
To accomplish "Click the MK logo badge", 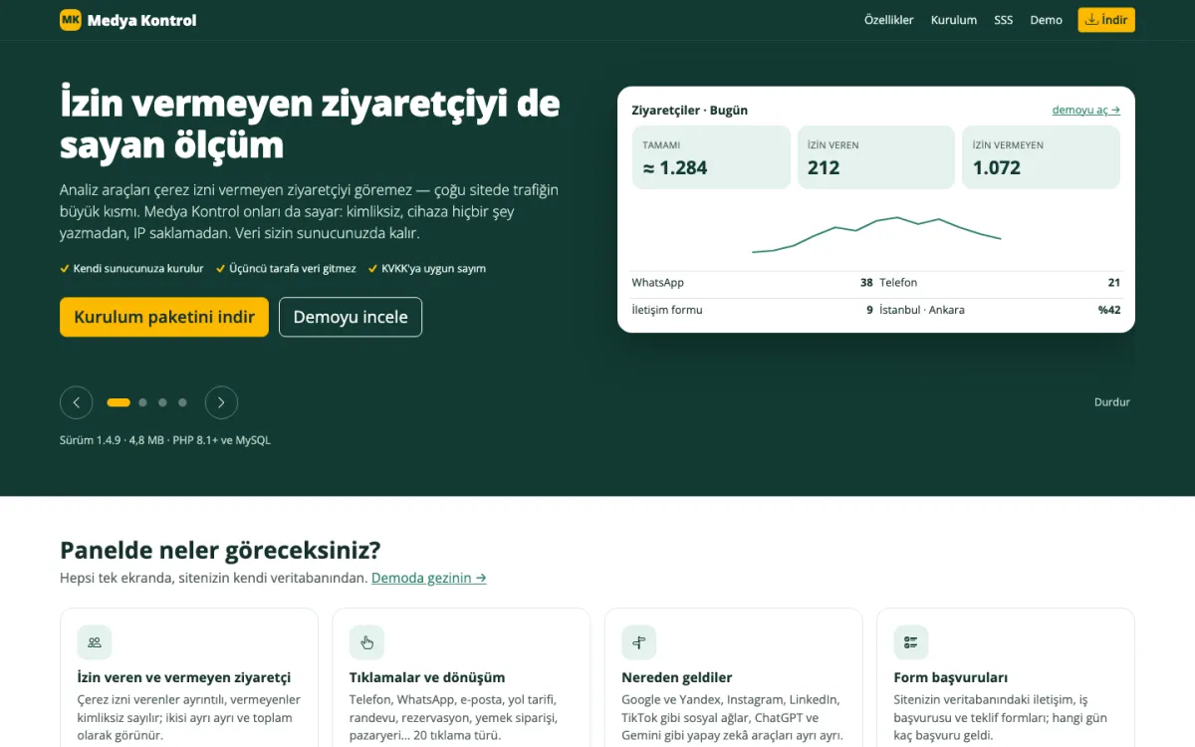I will (71, 20).
